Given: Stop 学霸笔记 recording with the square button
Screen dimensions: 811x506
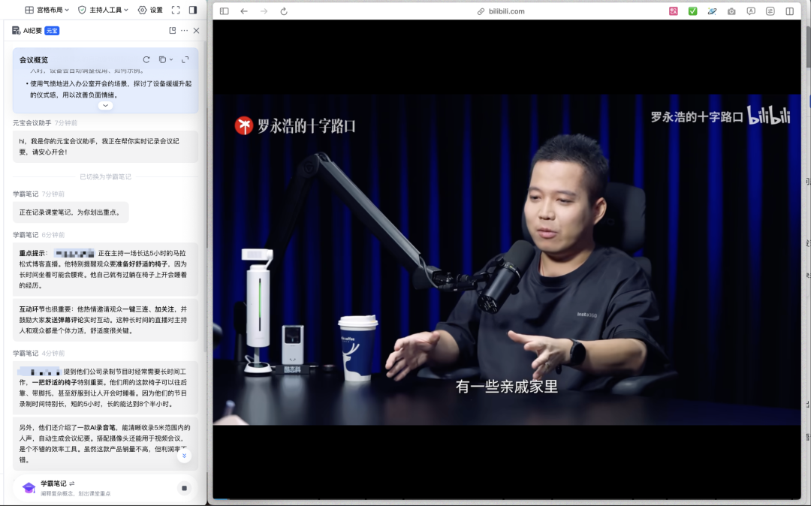Looking at the screenshot, I should point(184,488).
